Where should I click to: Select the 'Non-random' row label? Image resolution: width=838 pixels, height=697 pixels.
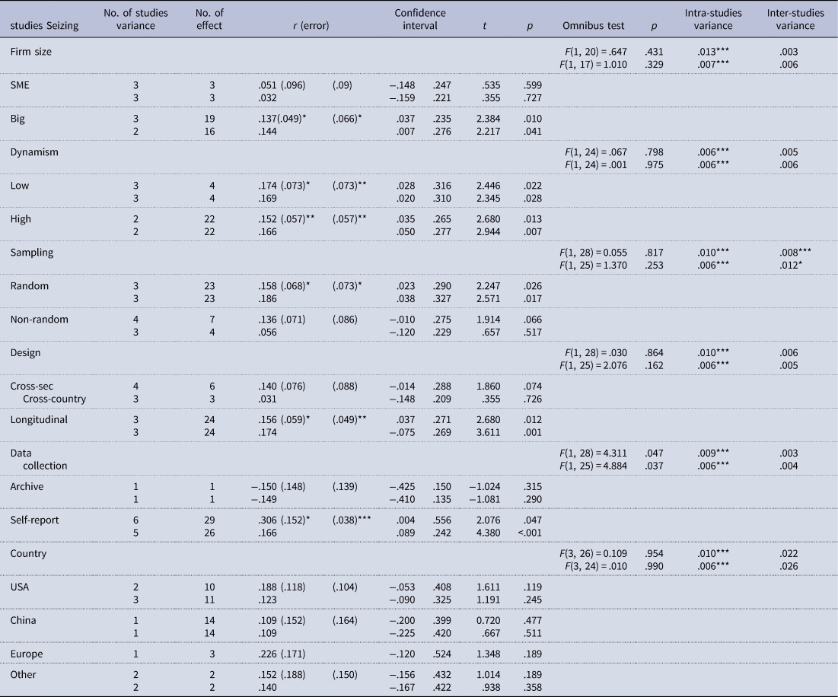pyautogui.click(x=39, y=320)
